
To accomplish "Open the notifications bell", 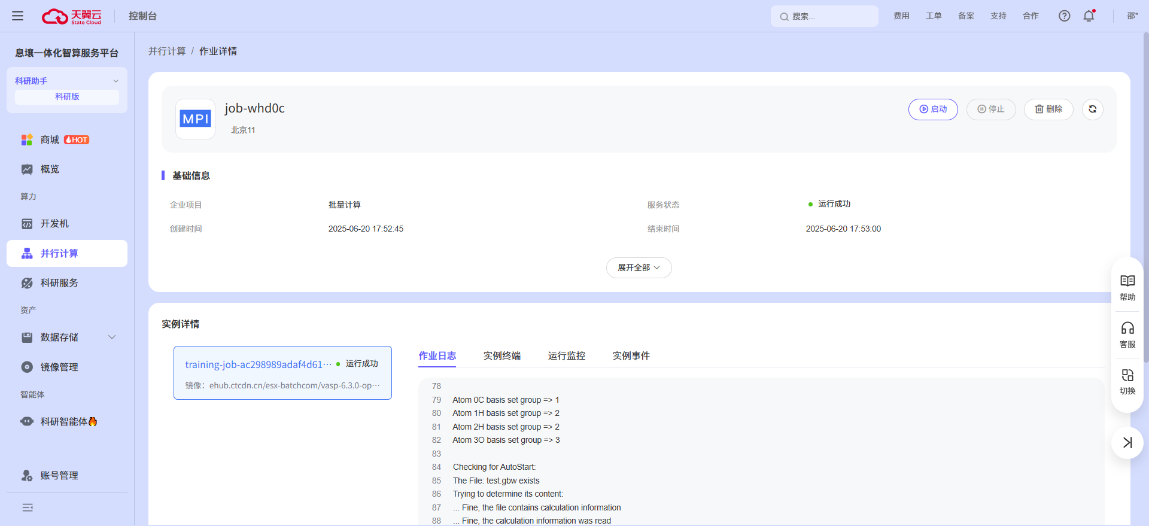I will click(x=1089, y=16).
